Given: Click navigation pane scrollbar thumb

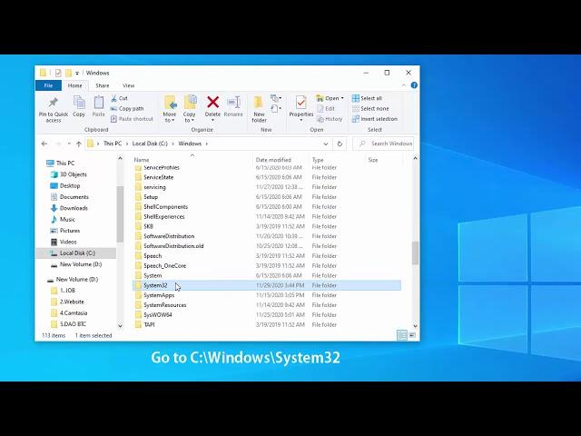Looking at the screenshot, I should point(120,214).
